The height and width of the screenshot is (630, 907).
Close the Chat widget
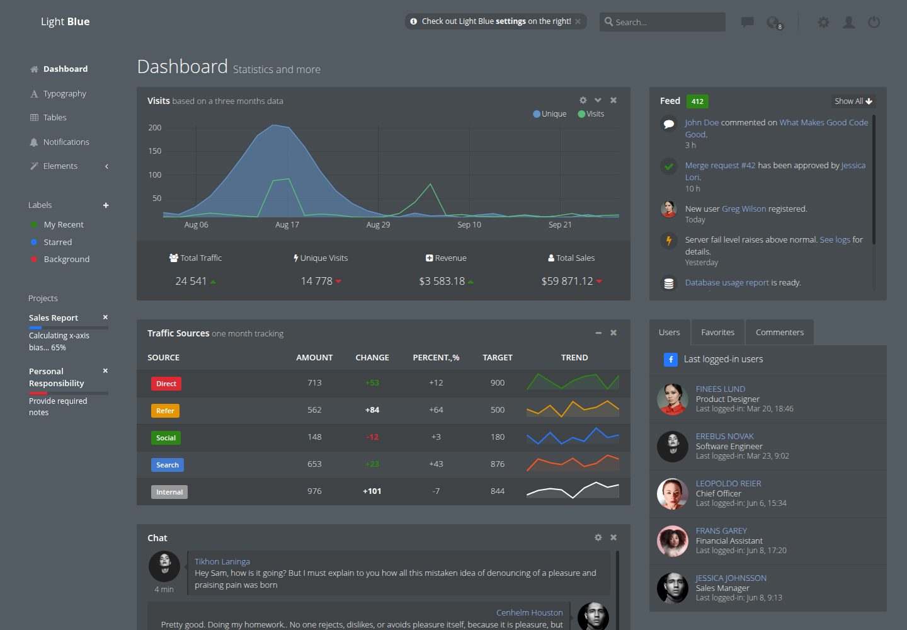[x=613, y=537]
